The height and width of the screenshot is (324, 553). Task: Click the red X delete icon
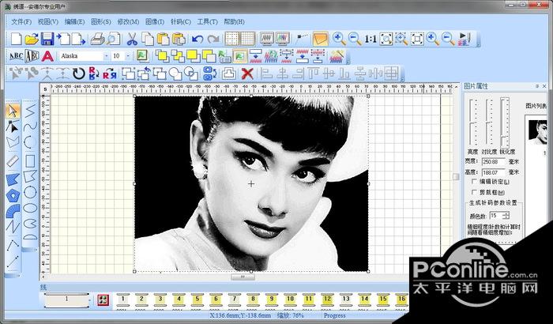pos(247,73)
